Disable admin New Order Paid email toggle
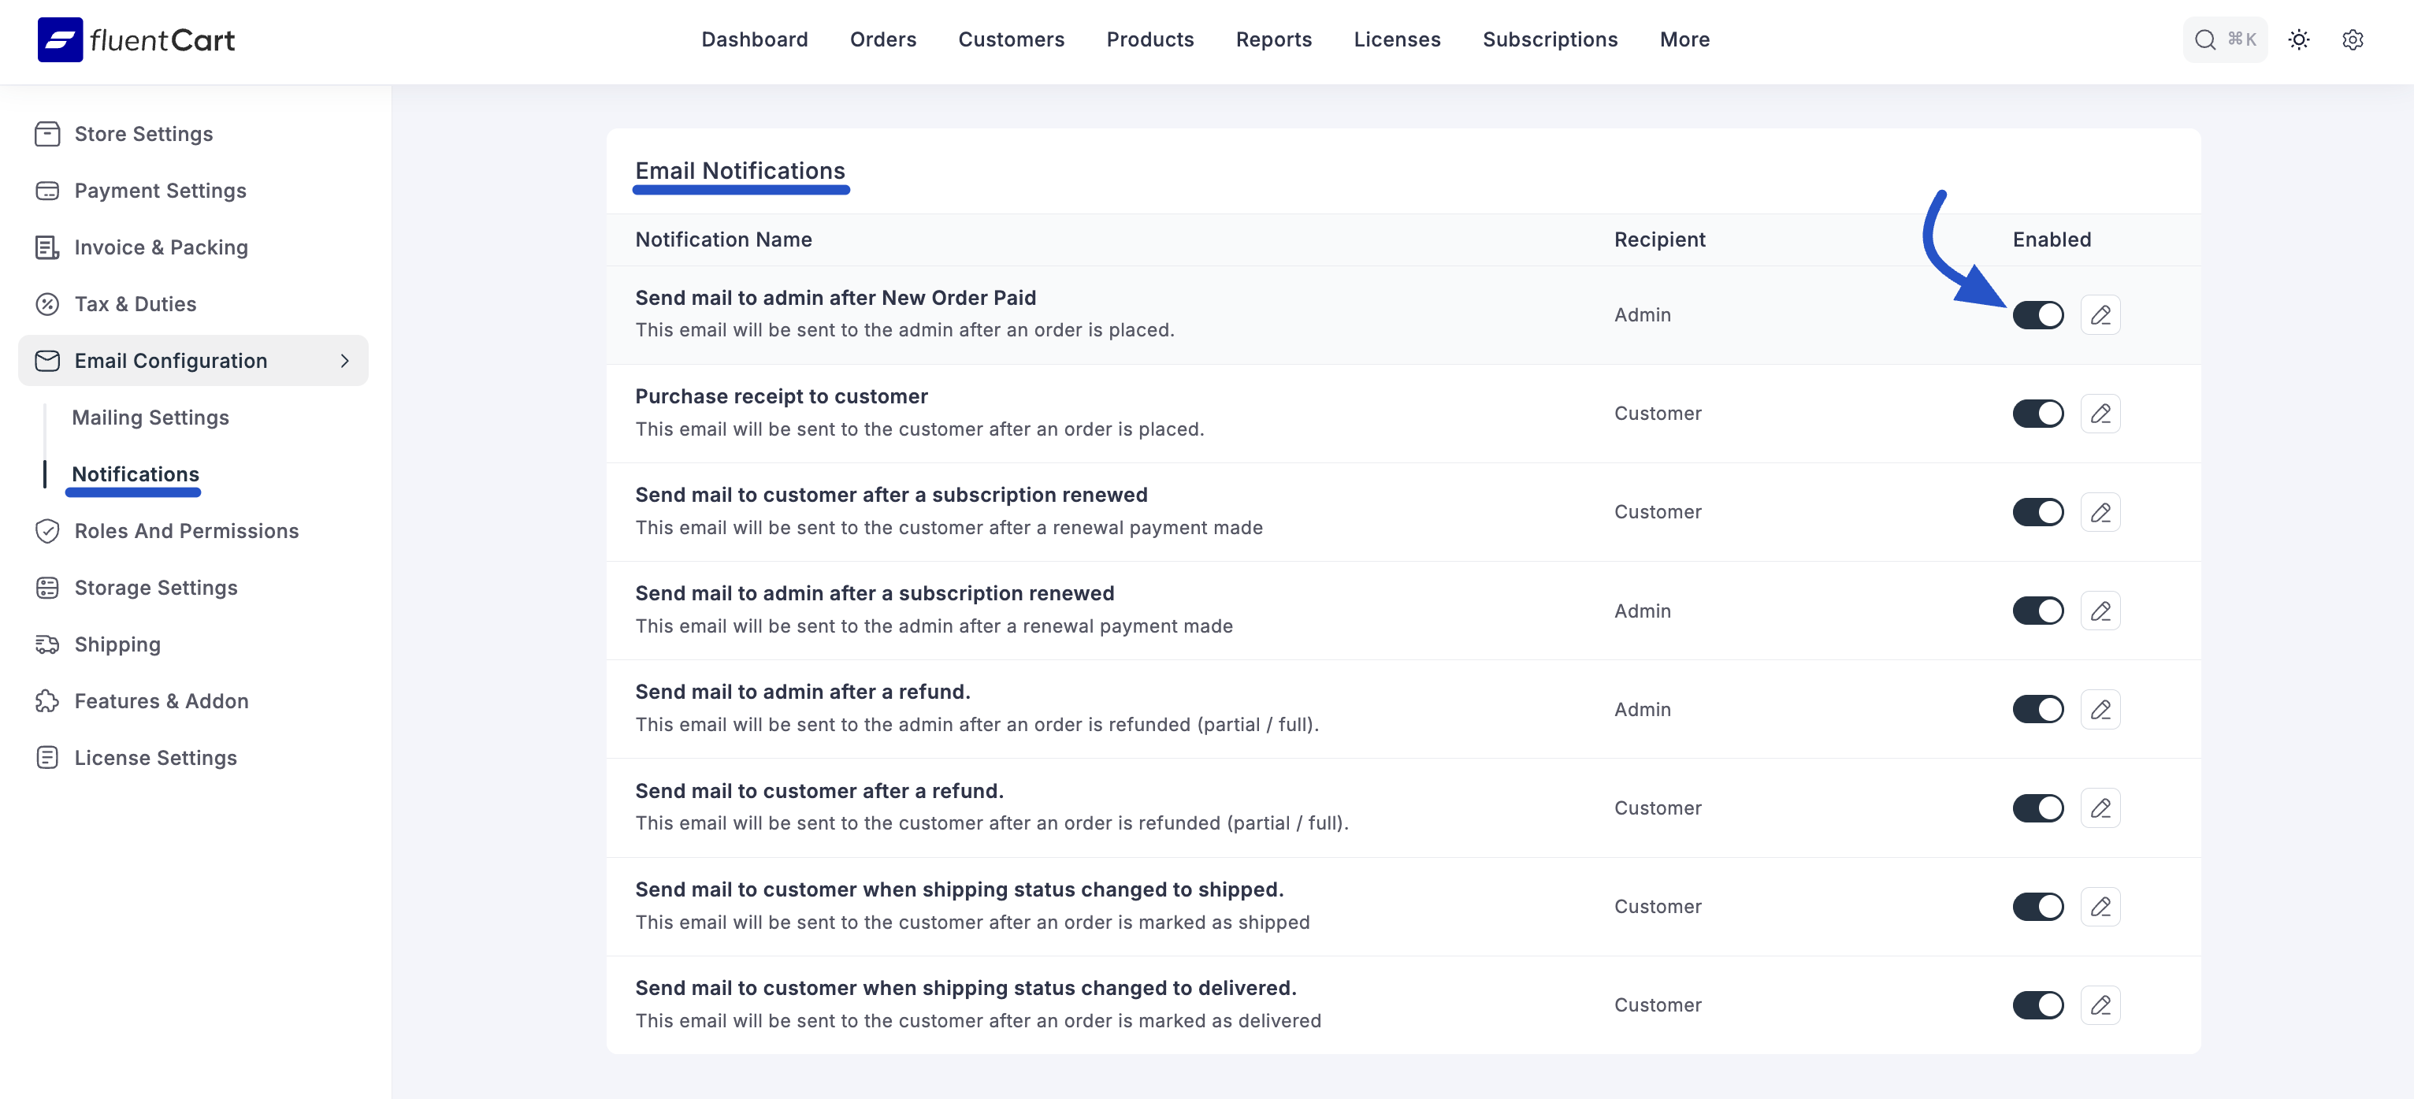Screen dimensions: 2414x1099 point(2037,315)
